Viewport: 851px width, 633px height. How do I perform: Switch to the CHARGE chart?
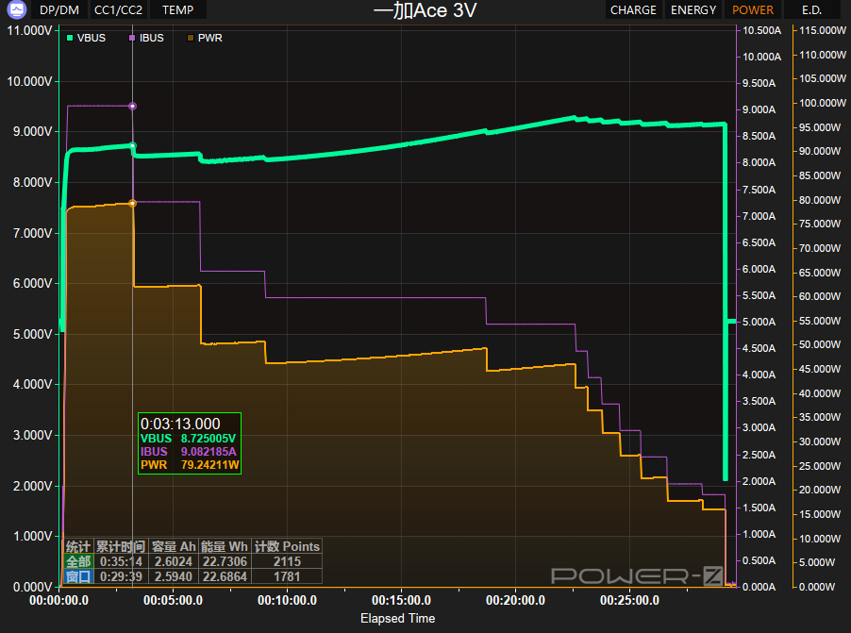tap(633, 10)
